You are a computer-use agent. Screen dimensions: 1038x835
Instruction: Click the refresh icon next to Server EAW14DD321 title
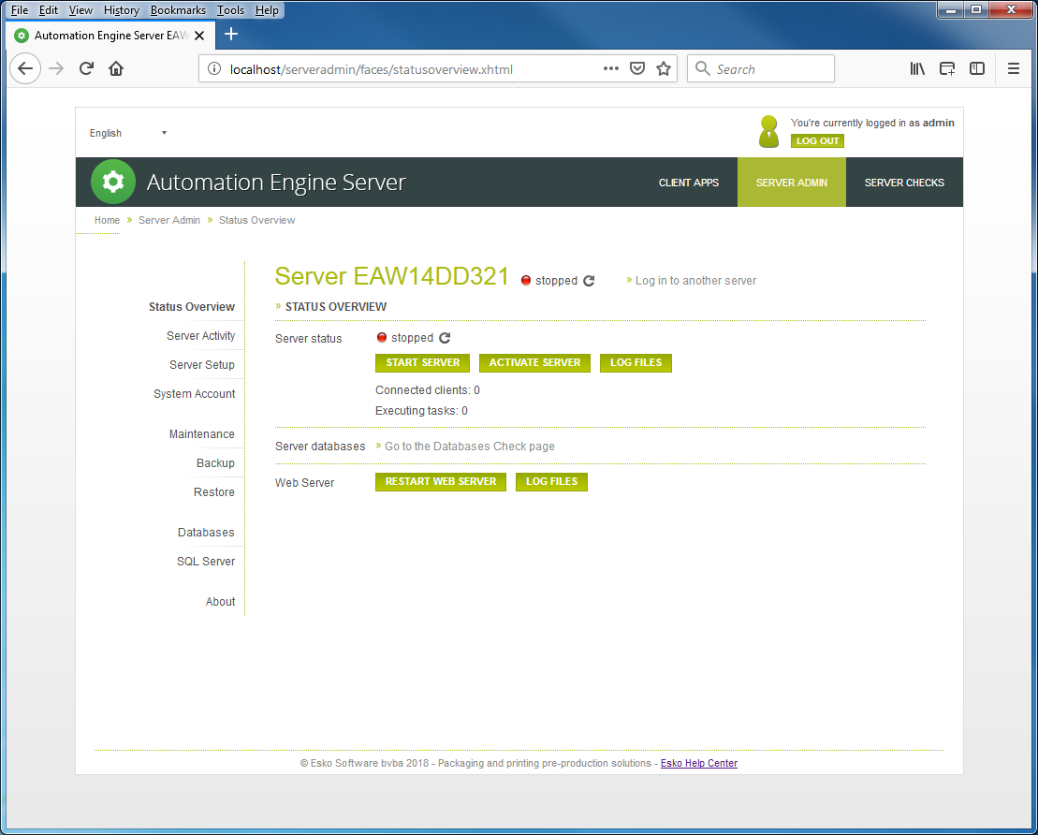[590, 279]
